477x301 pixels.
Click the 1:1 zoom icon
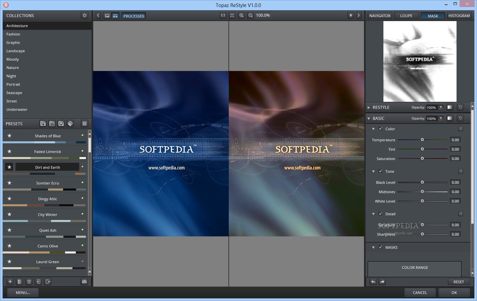pyautogui.click(x=223, y=15)
